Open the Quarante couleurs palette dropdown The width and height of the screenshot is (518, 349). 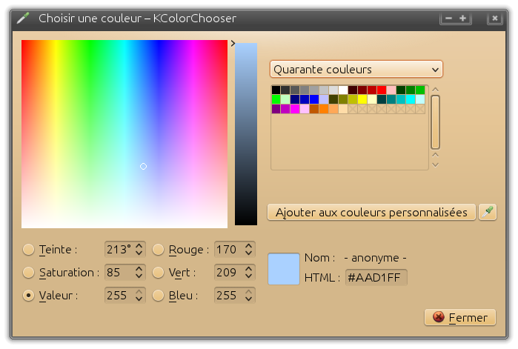[x=356, y=70]
